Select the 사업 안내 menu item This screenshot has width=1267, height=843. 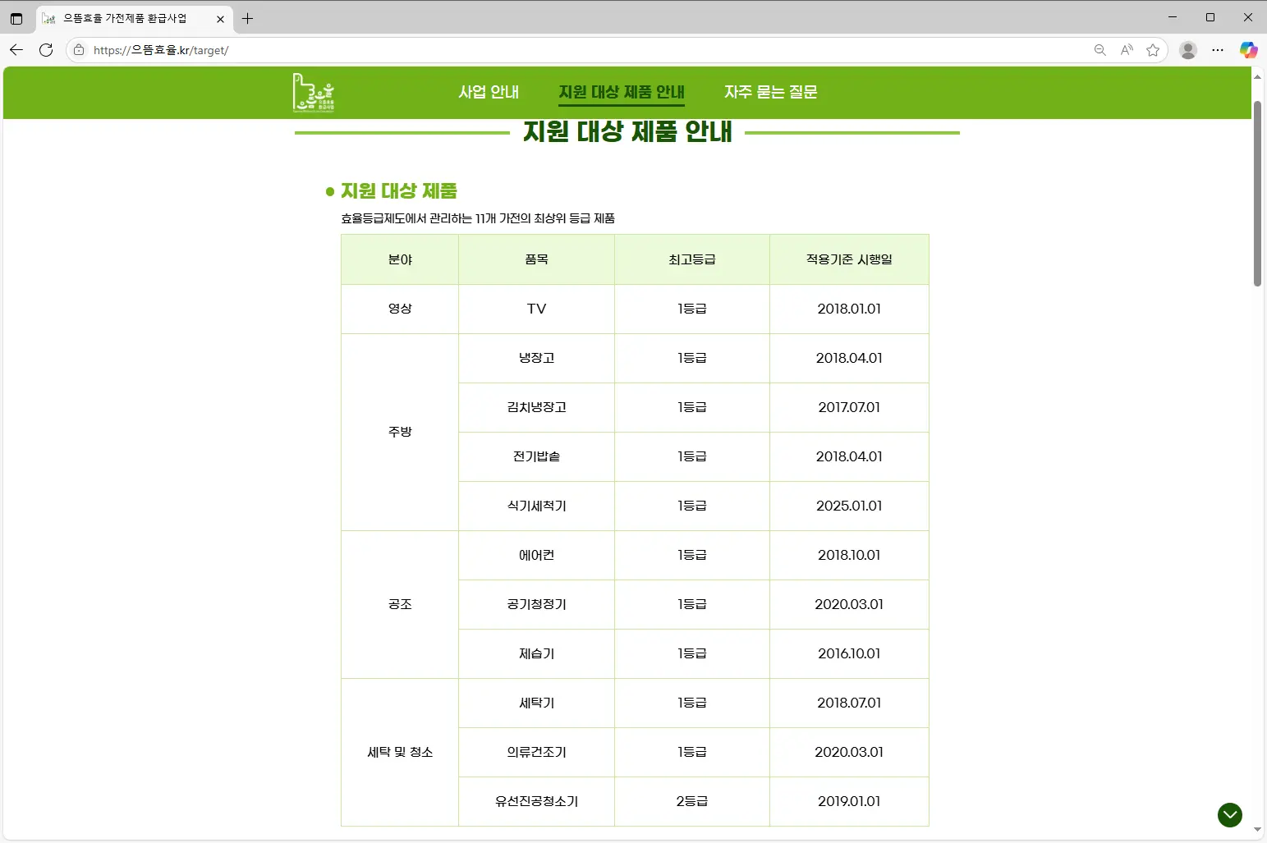(x=489, y=92)
